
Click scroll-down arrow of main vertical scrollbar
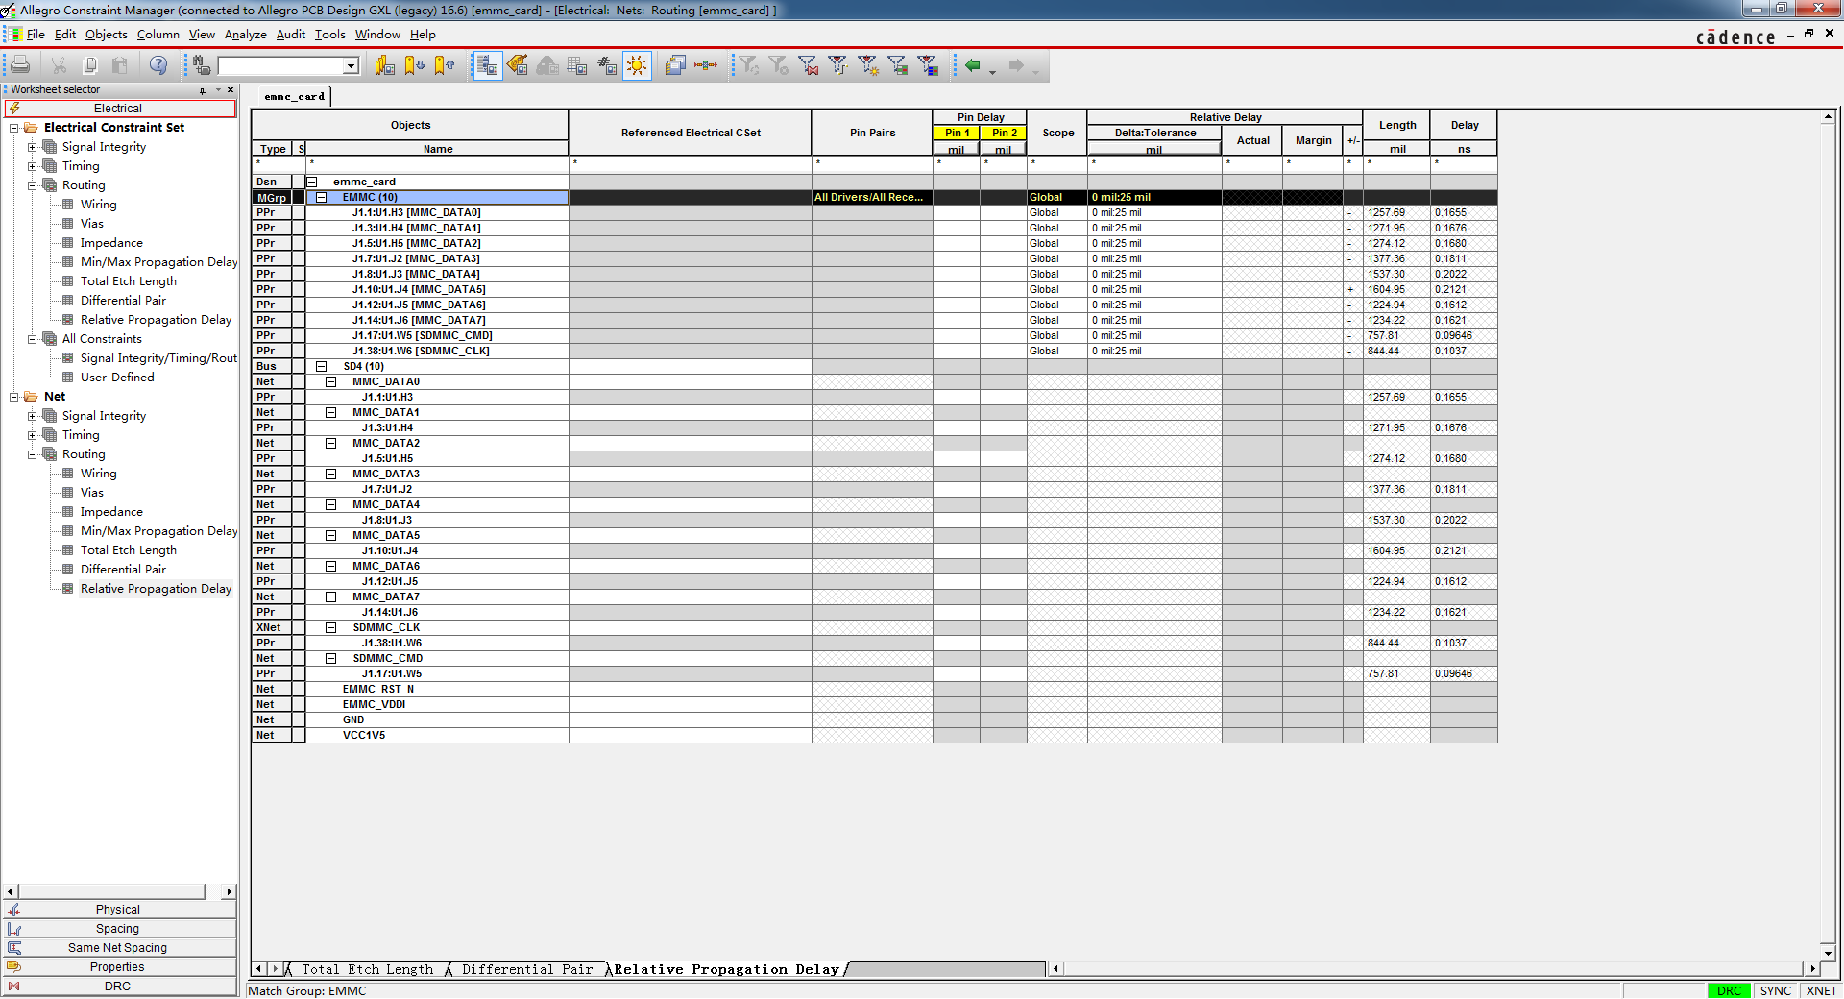(1828, 953)
